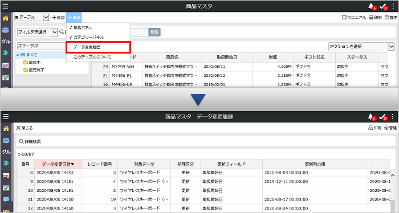Open notifications bell in the upper 商品マスタ window
The width and height of the screenshot is (399, 213).
click(x=371, y=6)
